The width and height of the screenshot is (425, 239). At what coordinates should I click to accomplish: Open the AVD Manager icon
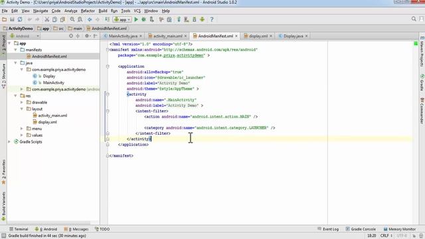[x=187, y=19]
